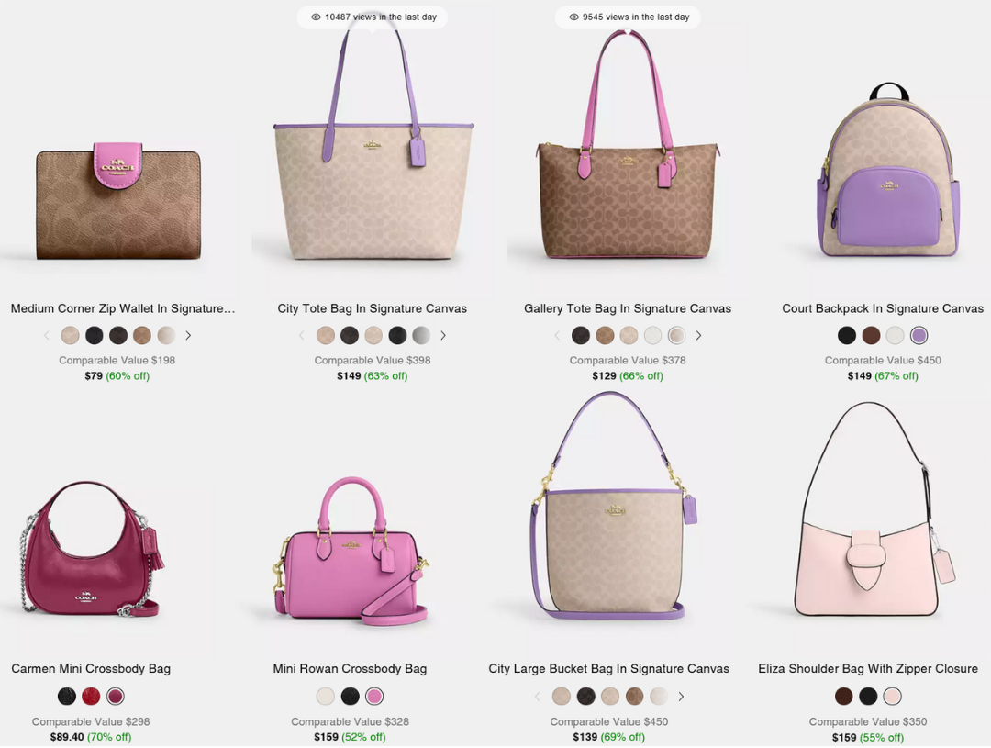The image size is (991, 748).
Task: Click the 10487 views badge eye icon
Action: point(316,17)
